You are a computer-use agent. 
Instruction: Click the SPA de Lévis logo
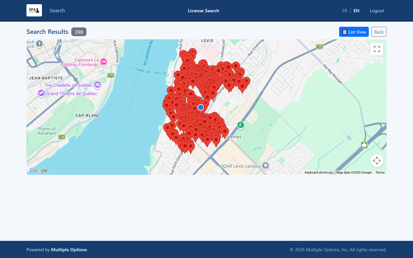[34, 10]
